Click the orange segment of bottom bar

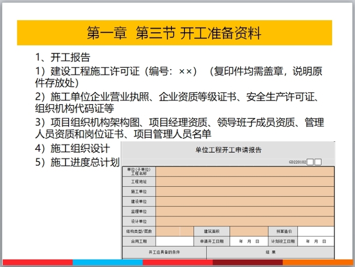click(x=318, y=263)
